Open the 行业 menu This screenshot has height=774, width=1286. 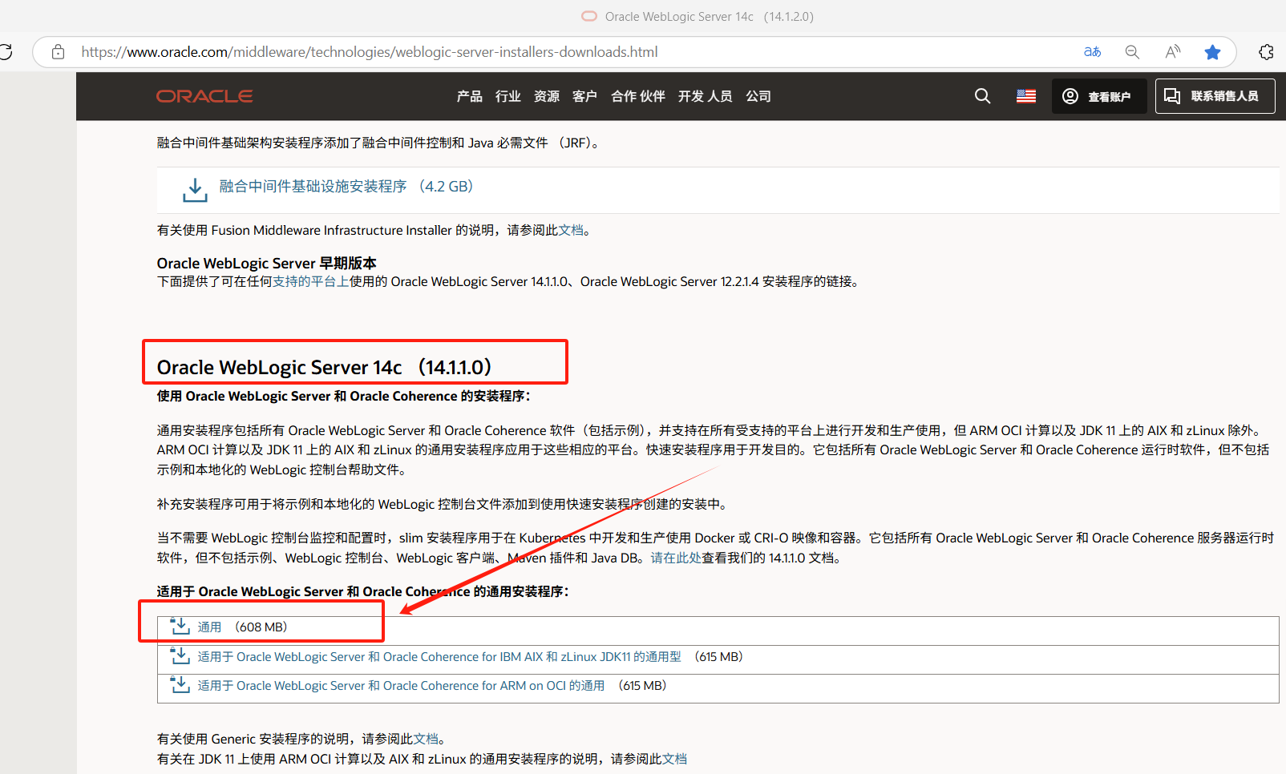[508, 96]
